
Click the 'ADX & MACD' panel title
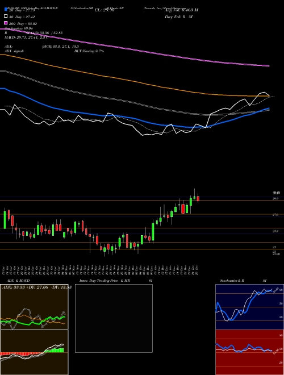[x=18, y=281]
